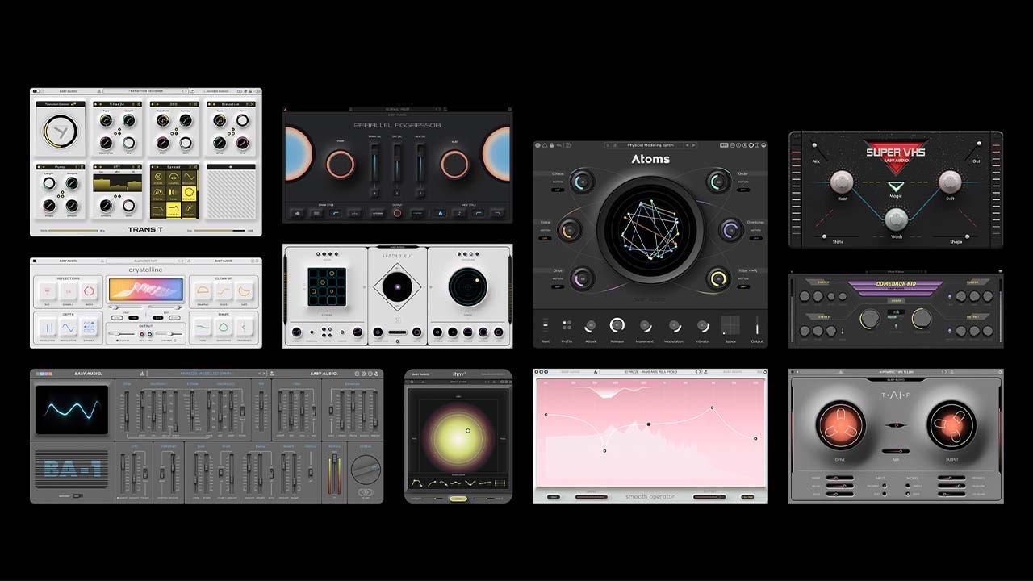The image size is (1033, 581).
Task: Open the Delay mode selector in Comeback Kid
Action: (896, 301)
